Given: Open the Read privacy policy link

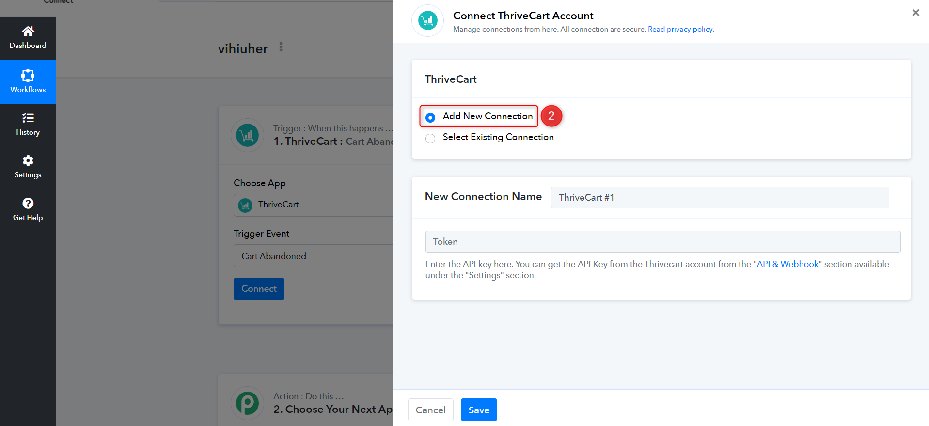Looking at the screenshot, I should (x=680, y=29).
